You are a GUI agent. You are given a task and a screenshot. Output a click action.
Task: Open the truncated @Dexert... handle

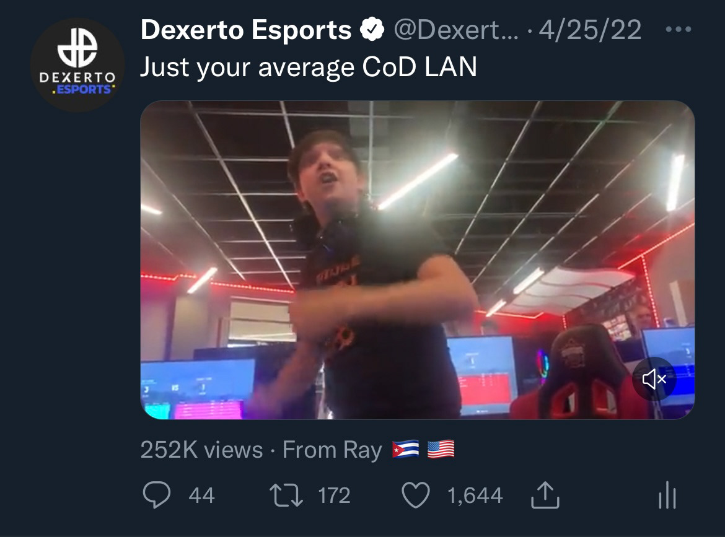456,30
